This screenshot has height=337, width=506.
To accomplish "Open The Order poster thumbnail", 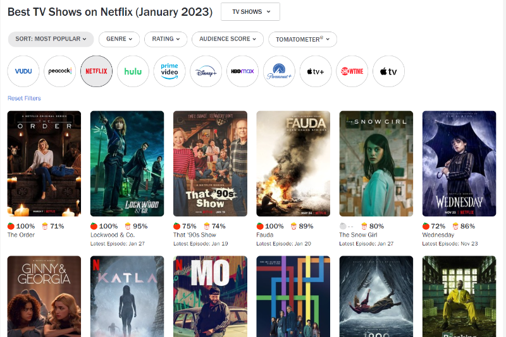I will pos(44,163).
